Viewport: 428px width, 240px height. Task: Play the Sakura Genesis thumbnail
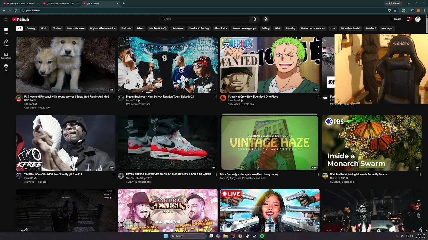(168, 210)
